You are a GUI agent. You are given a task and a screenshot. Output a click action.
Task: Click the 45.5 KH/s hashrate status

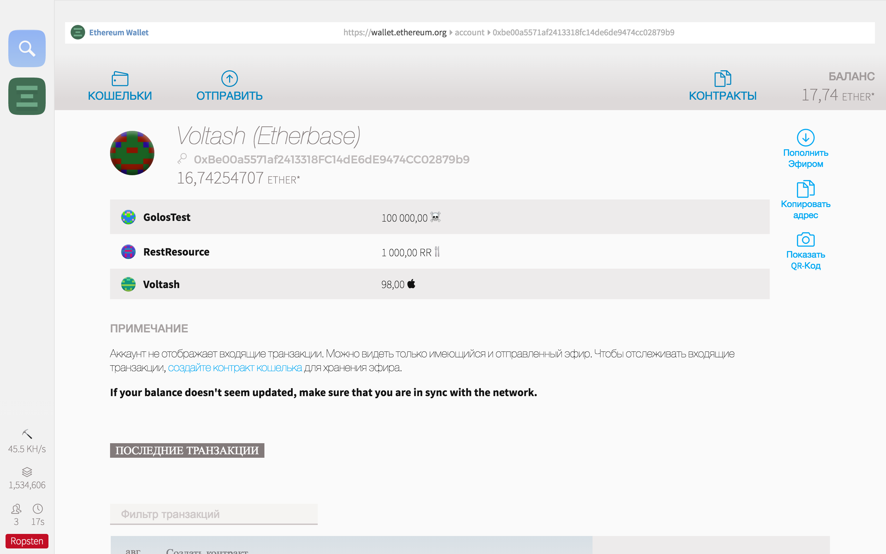coord(27,449)
